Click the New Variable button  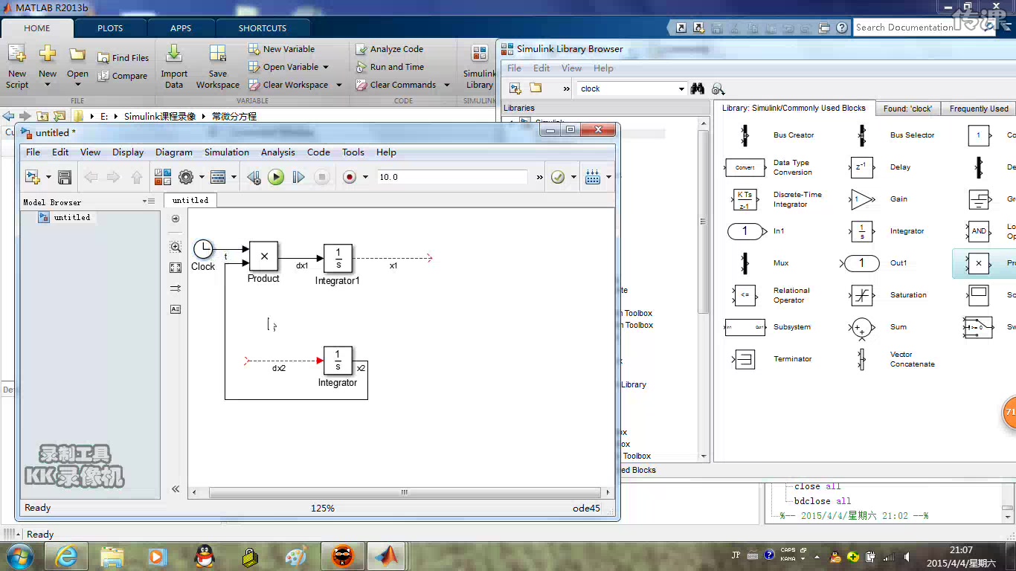pos(282,49)
